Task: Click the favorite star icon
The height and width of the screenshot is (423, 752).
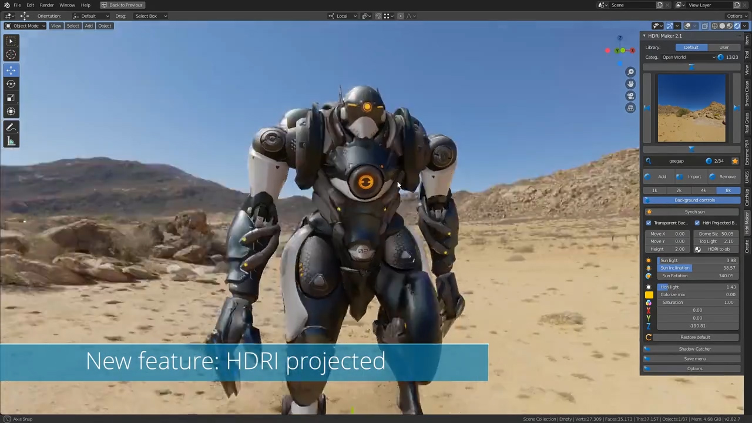Action: tap(735, 161)
